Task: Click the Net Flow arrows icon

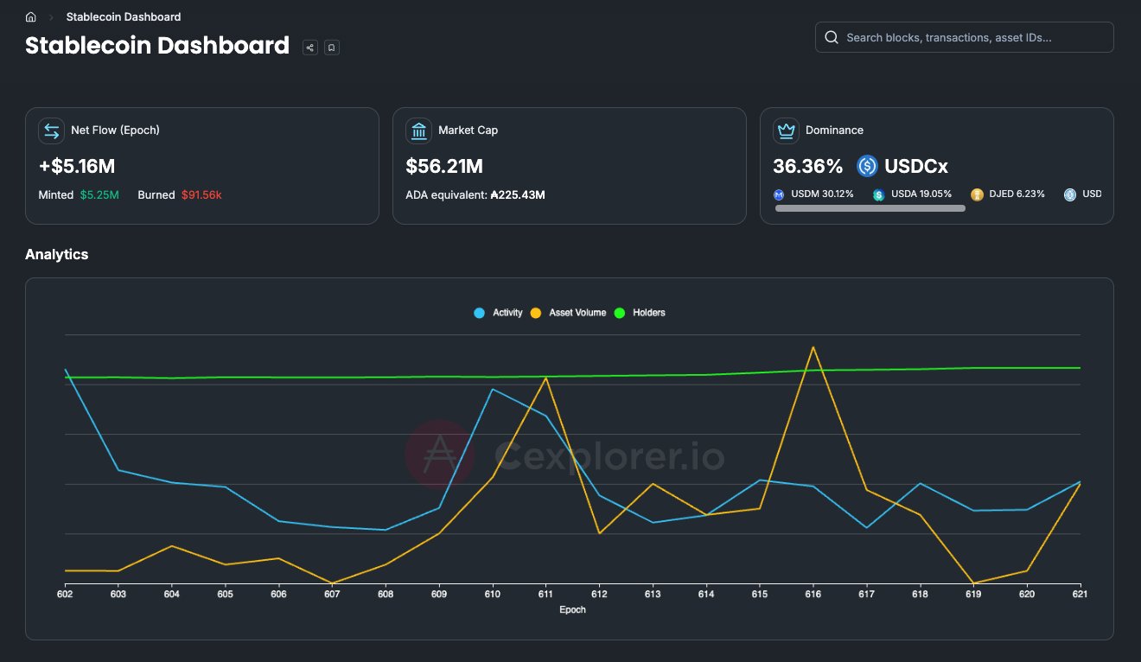Action: coord(52,130)
